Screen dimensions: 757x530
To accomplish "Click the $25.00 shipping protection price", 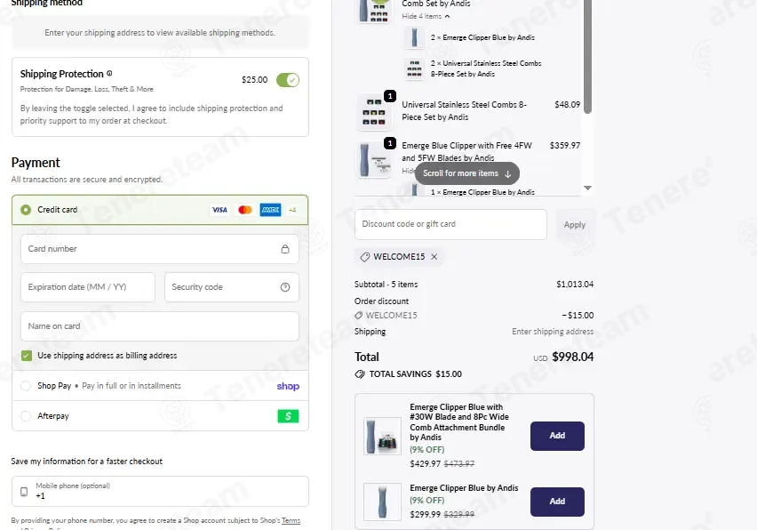I will click(x=254, y=80).
